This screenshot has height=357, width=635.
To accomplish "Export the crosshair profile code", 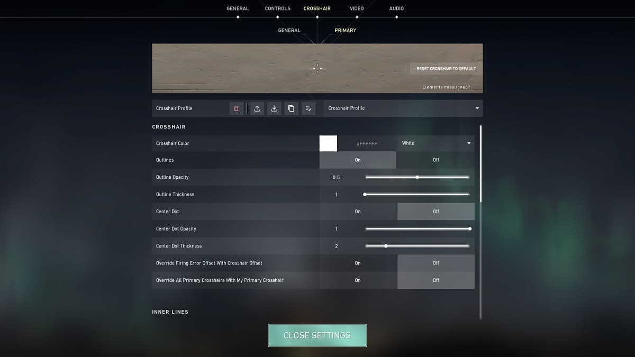I will point(258,108).
